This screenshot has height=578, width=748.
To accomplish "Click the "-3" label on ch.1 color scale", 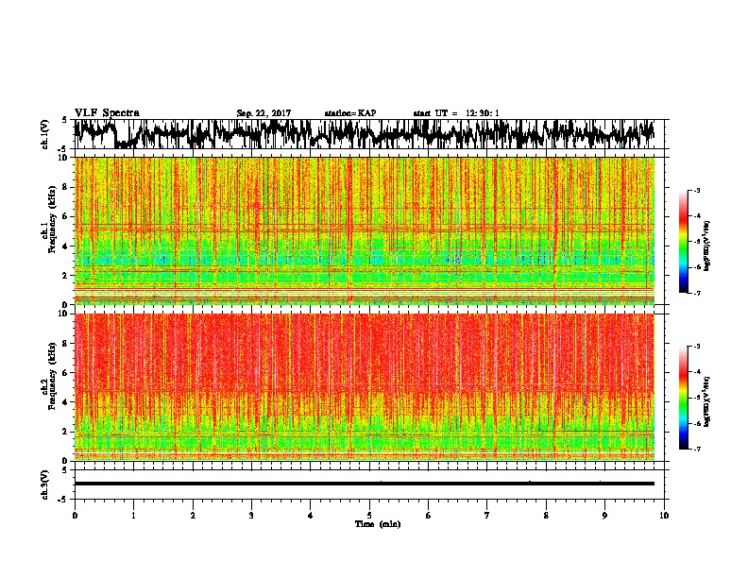I will coord(697,191).
